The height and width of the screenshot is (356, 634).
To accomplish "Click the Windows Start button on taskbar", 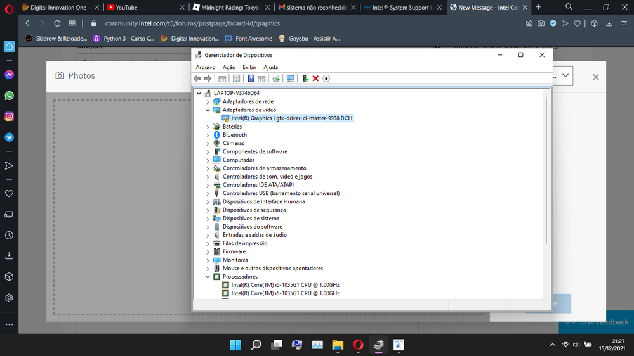I will 235,345.
